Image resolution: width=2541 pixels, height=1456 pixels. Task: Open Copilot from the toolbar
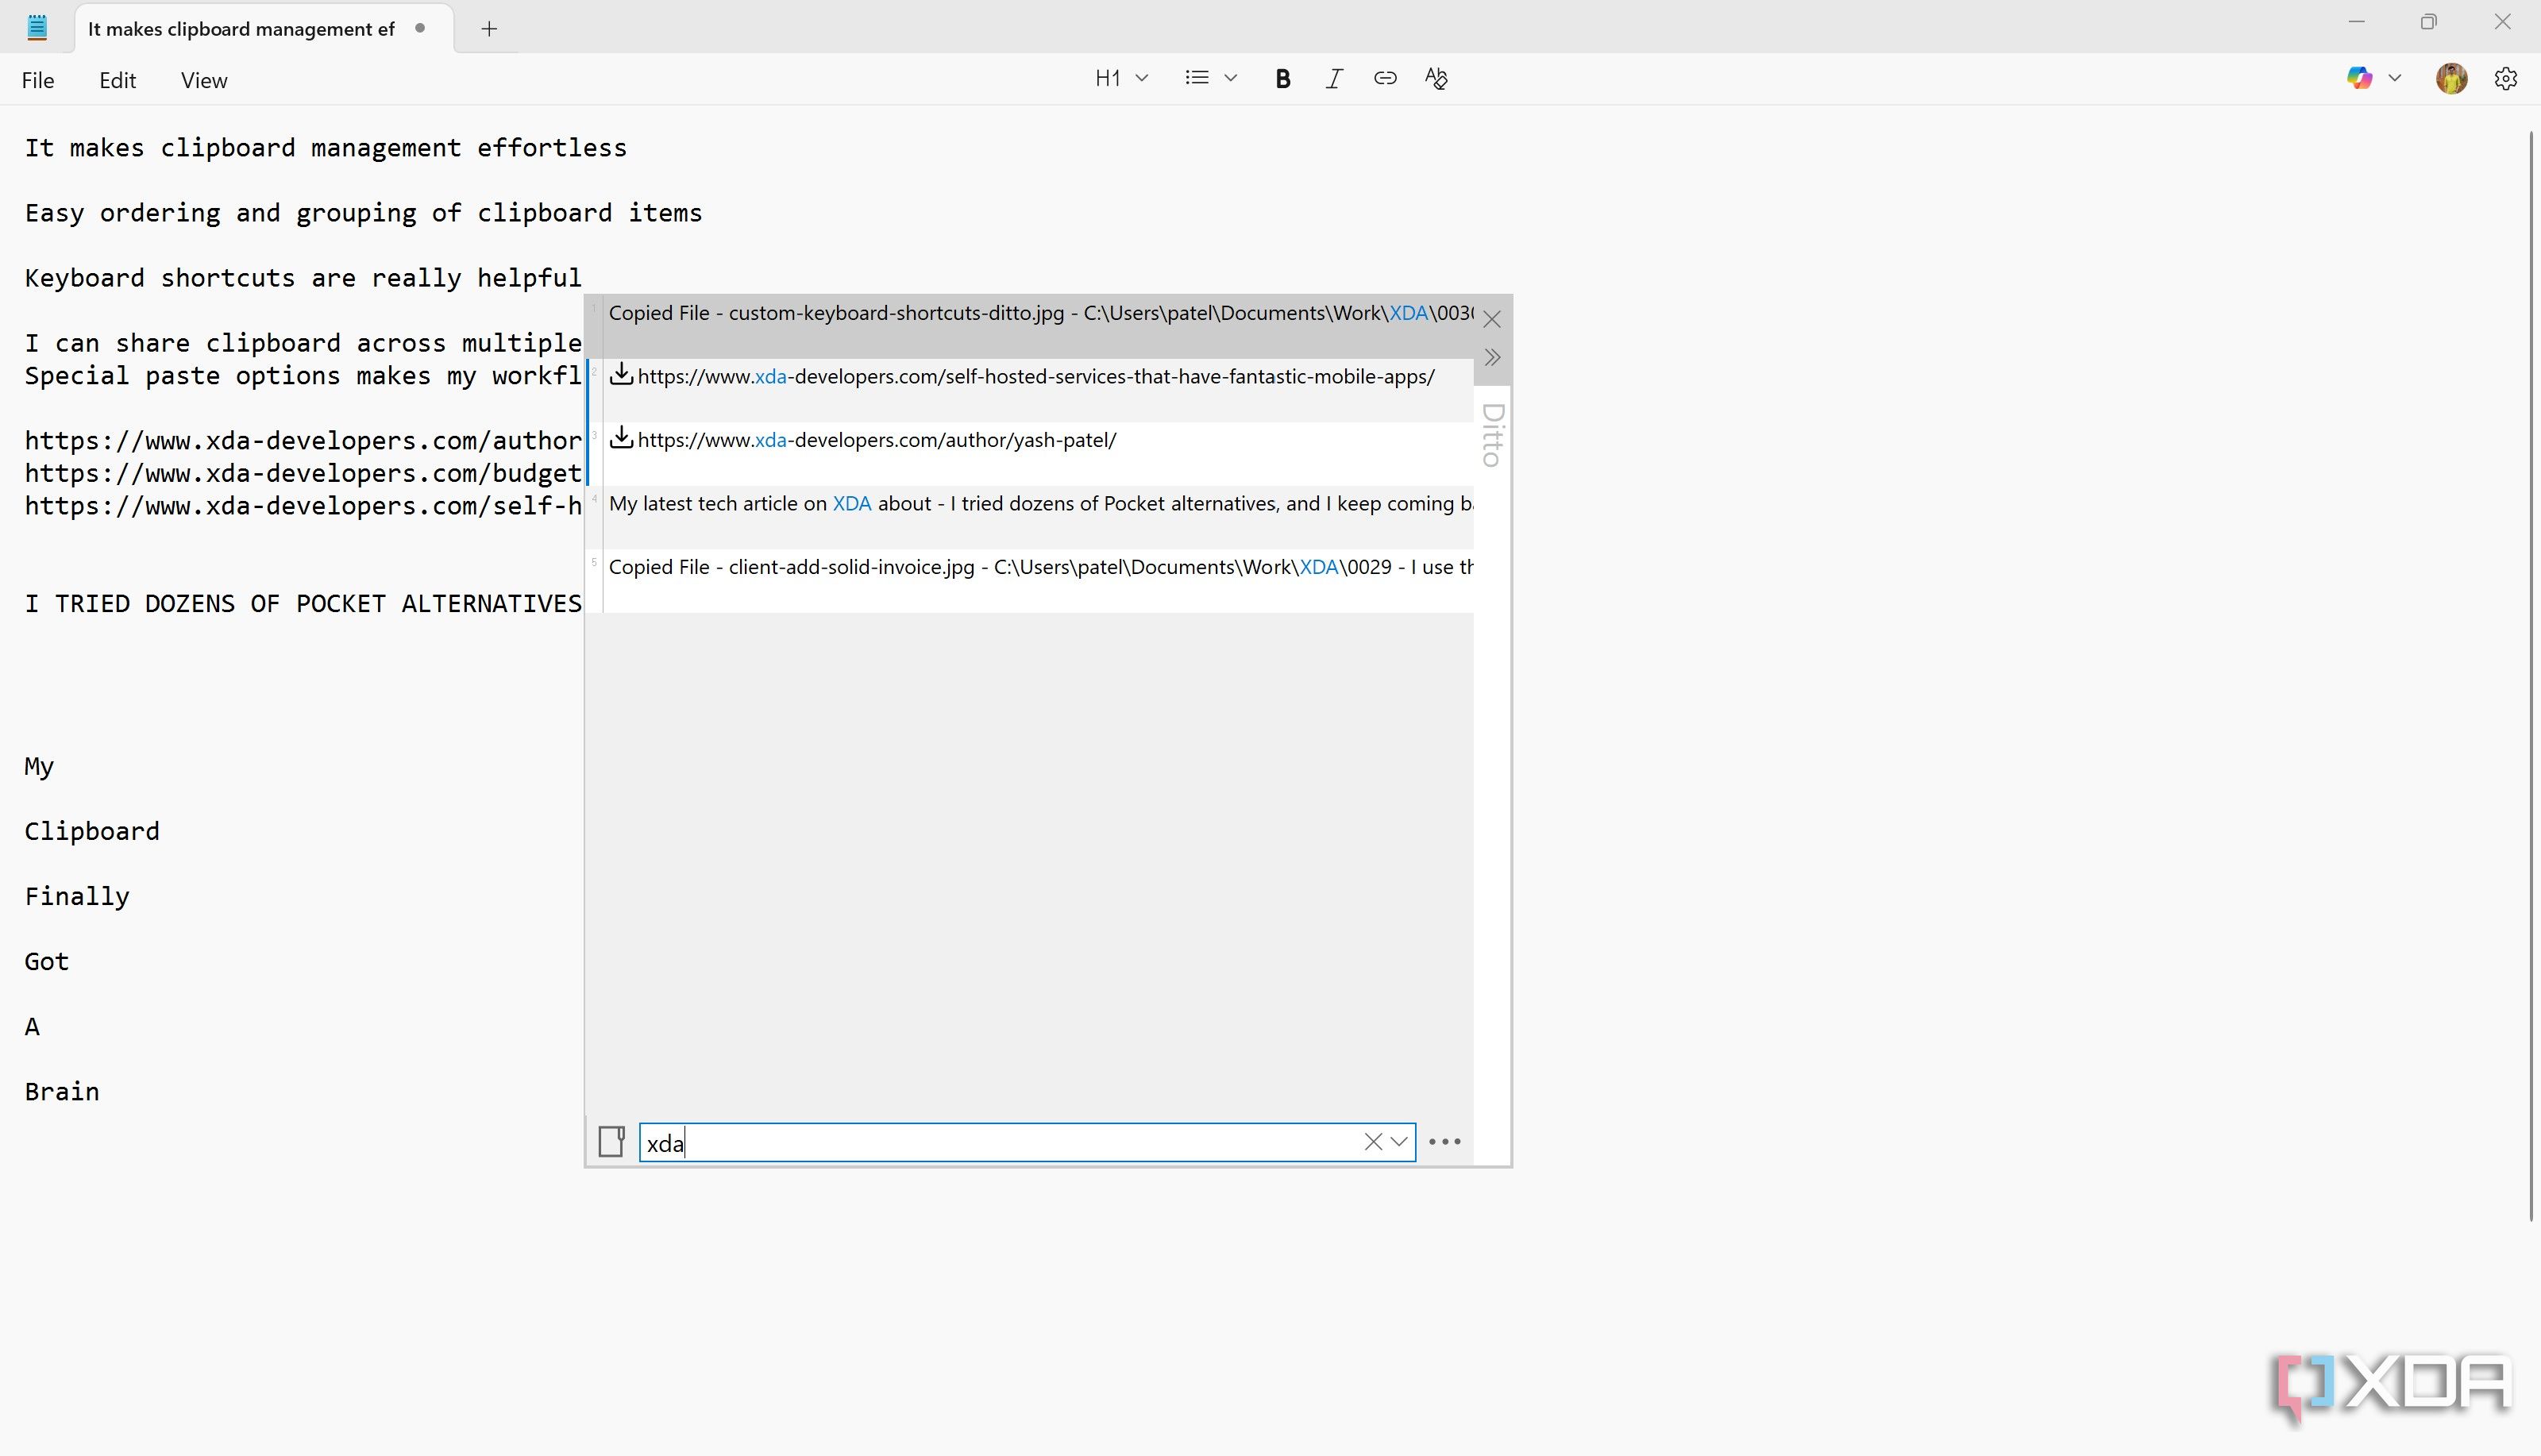[2359, 78]
